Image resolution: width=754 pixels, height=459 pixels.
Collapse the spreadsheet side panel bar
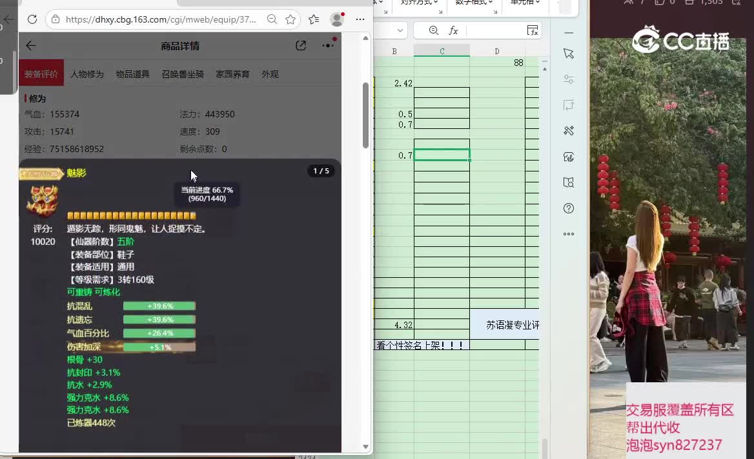coord(568,33)
